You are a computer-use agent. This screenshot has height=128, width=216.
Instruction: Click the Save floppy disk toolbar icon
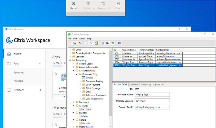[75, 43]
